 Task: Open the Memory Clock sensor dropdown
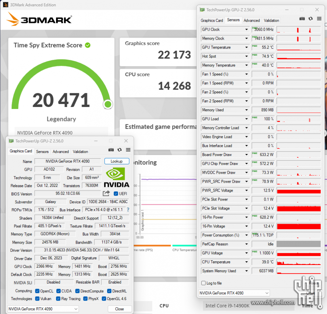[x=247, y=38]
